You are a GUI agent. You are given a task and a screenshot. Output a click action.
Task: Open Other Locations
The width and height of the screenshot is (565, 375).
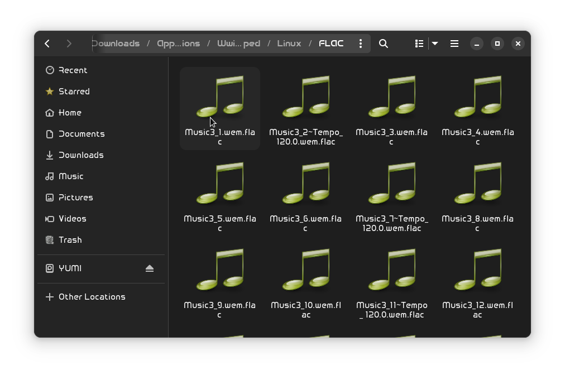[x=92, y=296]
